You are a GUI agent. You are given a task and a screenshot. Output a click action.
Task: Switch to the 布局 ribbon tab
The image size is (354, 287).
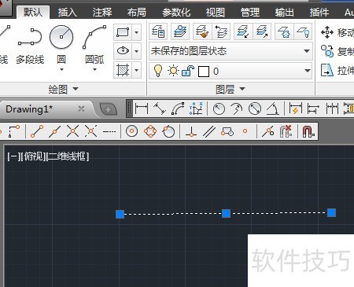[136, 13]
